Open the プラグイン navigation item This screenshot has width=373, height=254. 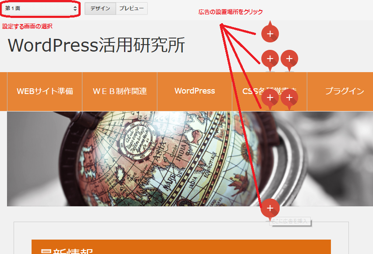pyautogui.click(x=345, y=91)
